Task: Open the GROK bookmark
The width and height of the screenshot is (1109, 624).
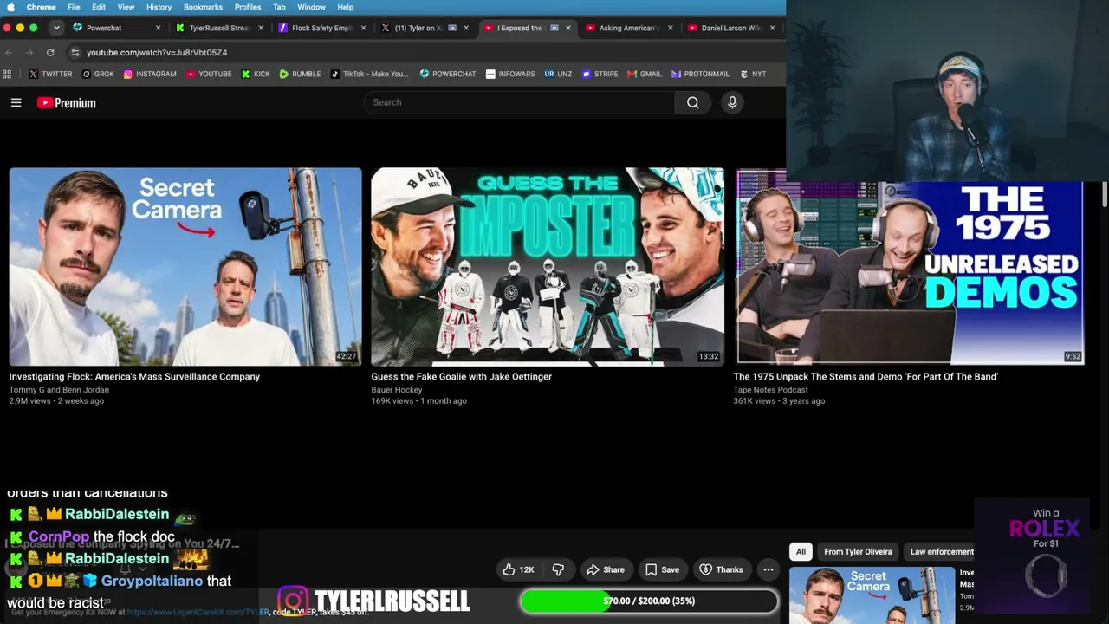Action: point(98,74)
